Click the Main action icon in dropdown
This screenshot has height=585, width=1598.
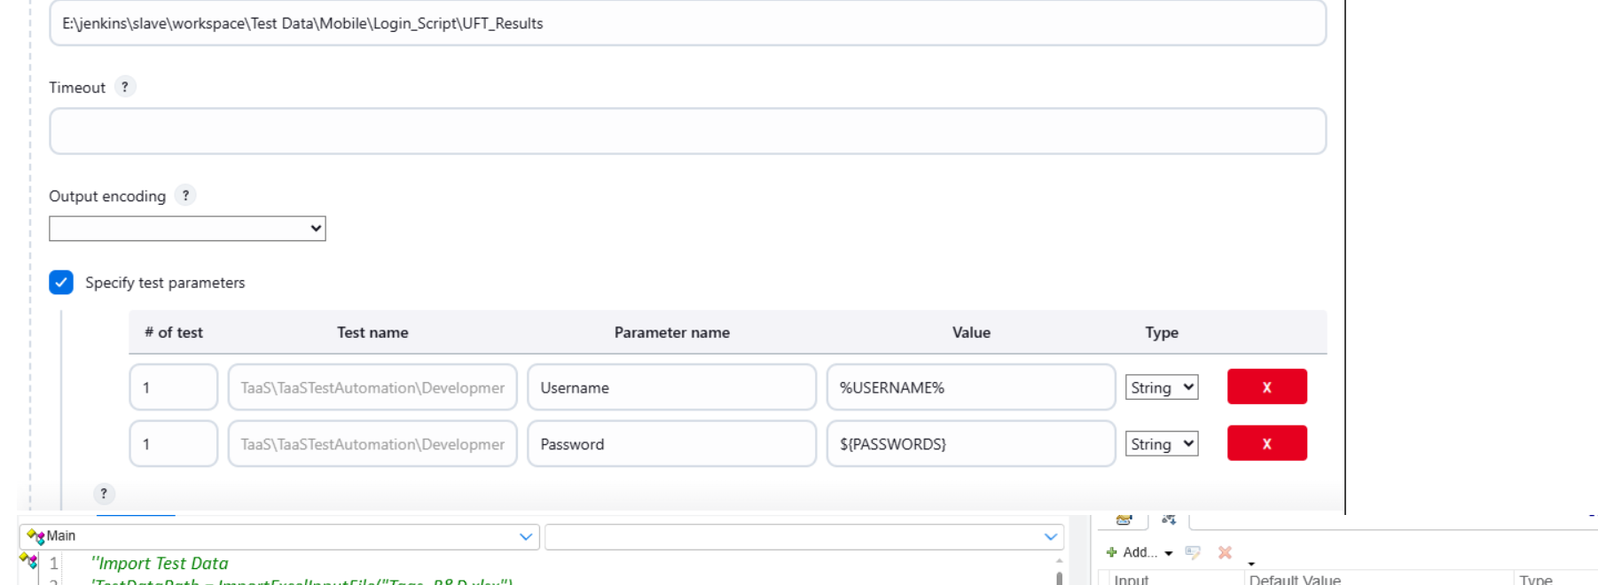pos(35,536)
